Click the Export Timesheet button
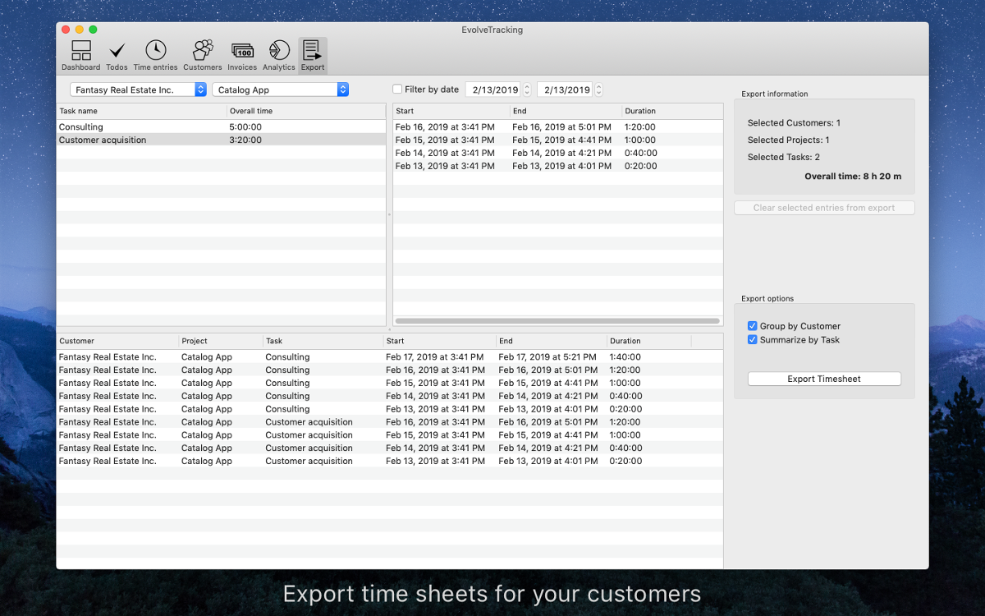Viewport: 985px width, 616px height. click(x=824, y=379)
